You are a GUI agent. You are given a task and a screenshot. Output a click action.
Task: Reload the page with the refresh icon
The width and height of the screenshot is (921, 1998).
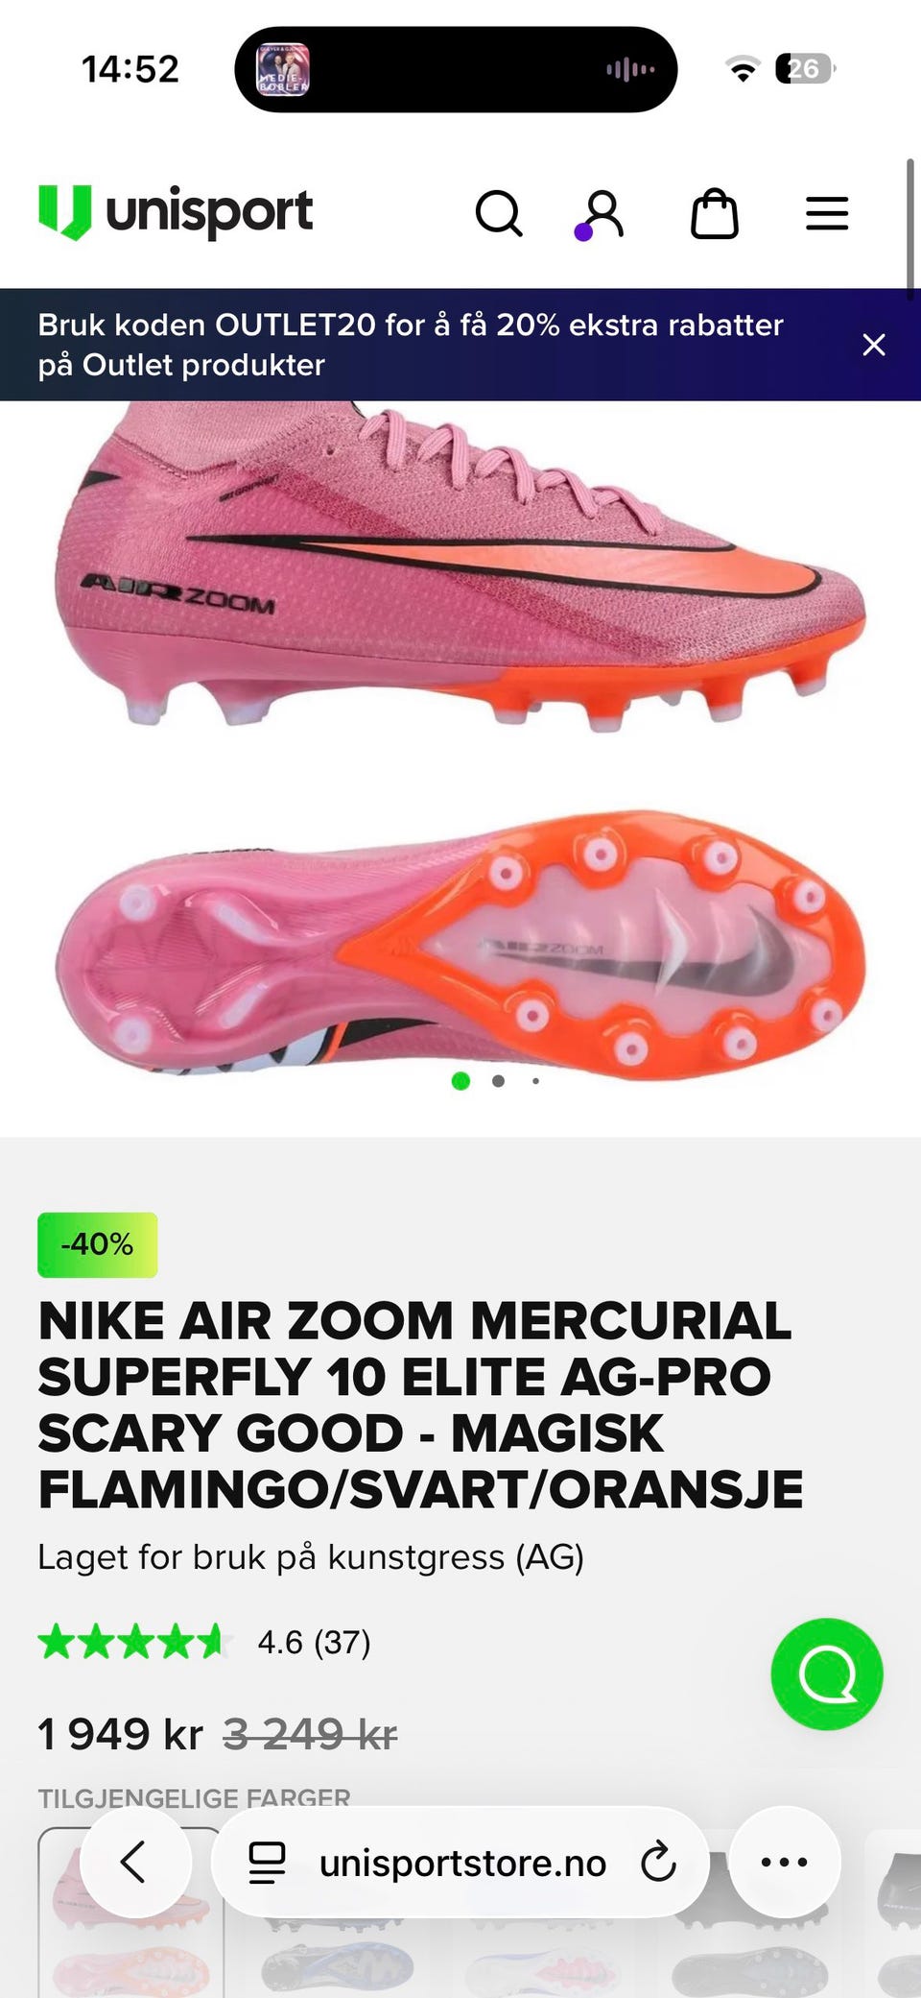coord(658,1862)
